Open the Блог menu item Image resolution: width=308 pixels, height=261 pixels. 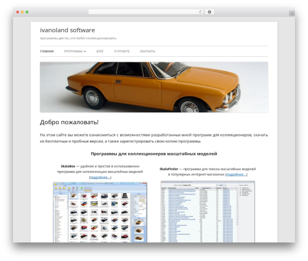[x=100, y=51]
